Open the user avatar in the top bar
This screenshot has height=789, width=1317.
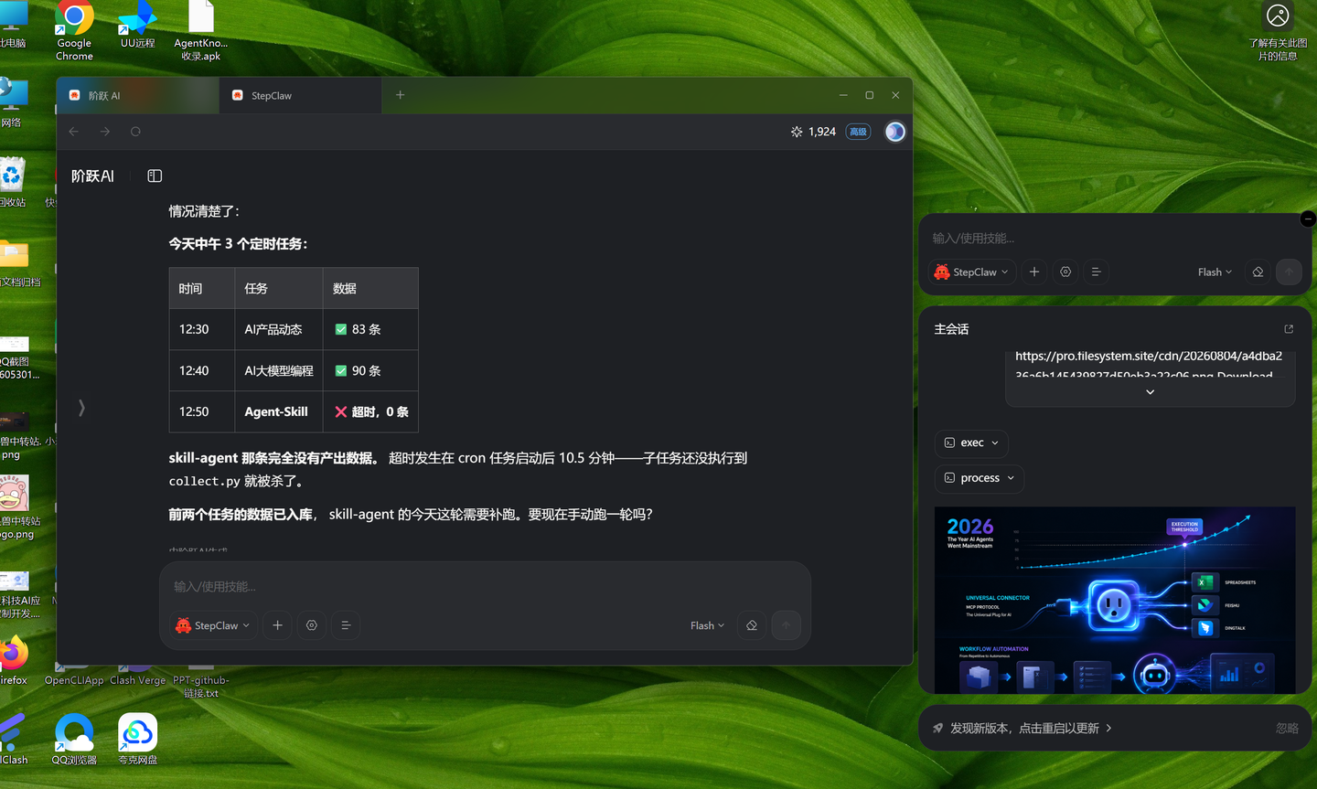pyautogui.click(x=895, y=132)
